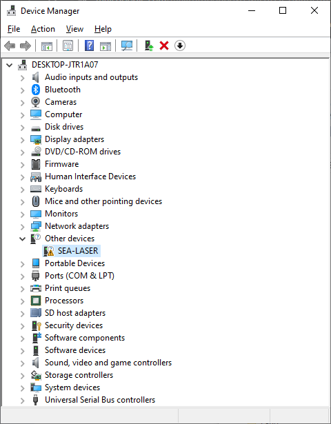
Task: Click Show/Hide Console Tree toolbar icon
Action: click(47, 46)
